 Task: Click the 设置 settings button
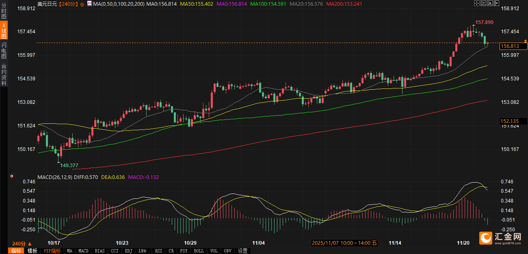(x=242, y=251)
